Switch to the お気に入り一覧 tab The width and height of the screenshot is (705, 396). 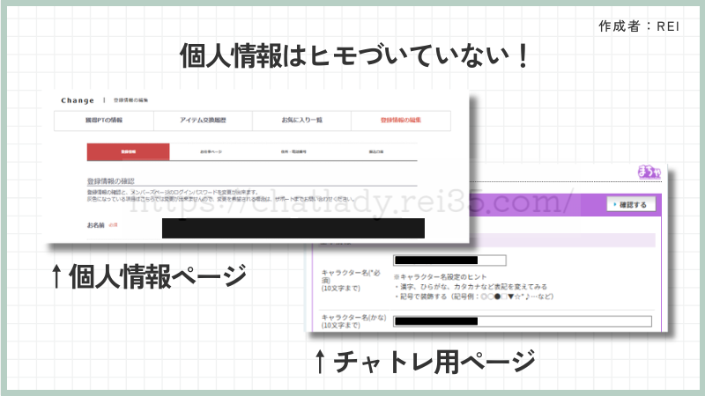click(x=301, y=121)
